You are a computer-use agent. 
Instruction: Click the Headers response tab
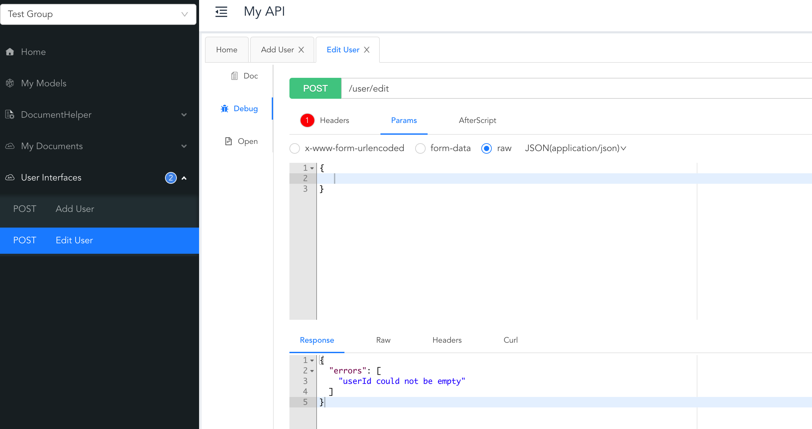pos(447,340)
